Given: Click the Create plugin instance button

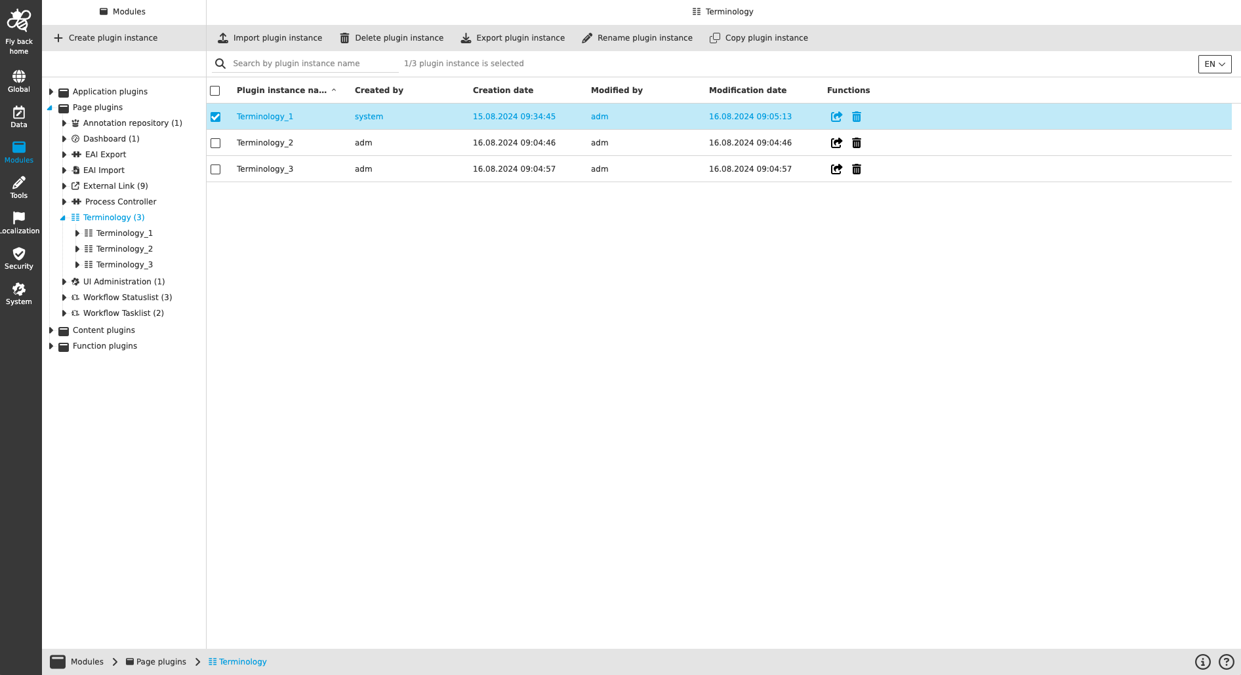Looking at the screenshot, I should coord(105,37).
